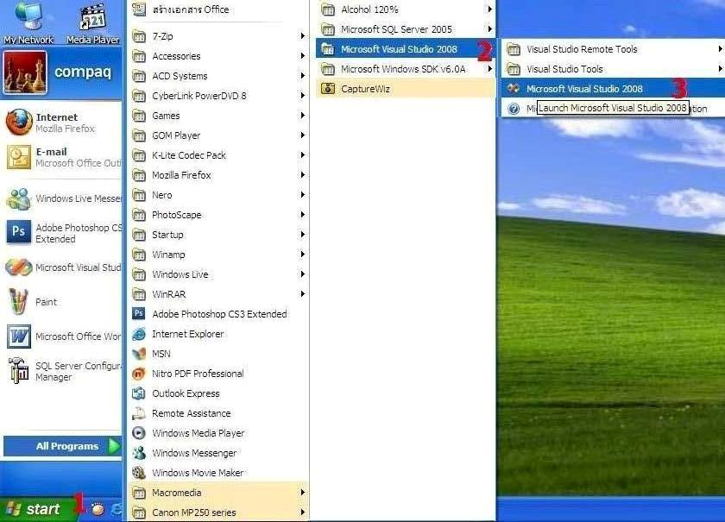The height and width of the screenshot is (522, 725).
Task: Open the PhotoScape folder
Action: 217,215
